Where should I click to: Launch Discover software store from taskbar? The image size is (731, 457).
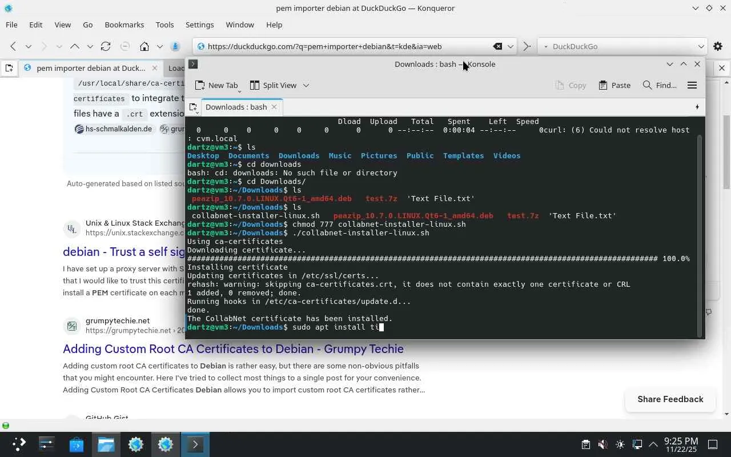pyautogui.click(x=76, y=444)
